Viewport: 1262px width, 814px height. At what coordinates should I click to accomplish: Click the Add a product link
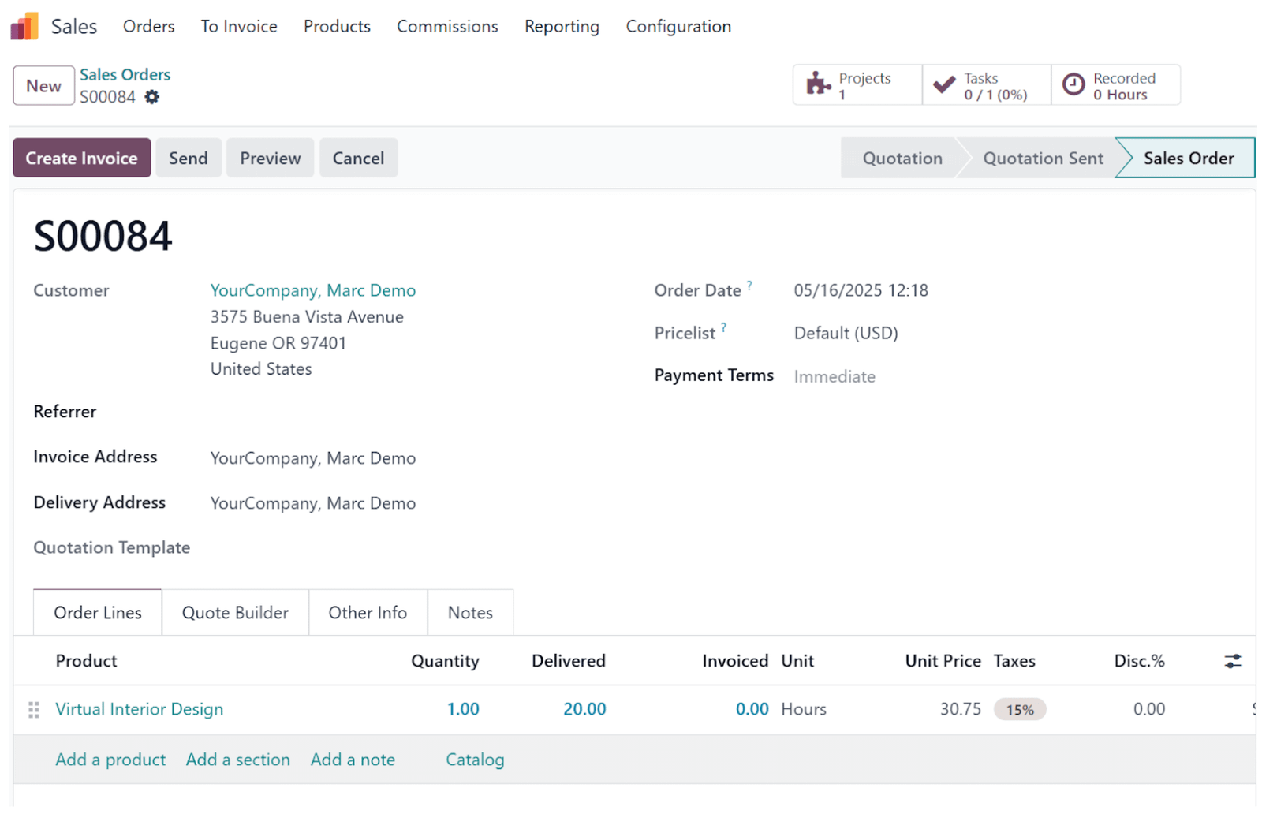(x=110, y=760)
